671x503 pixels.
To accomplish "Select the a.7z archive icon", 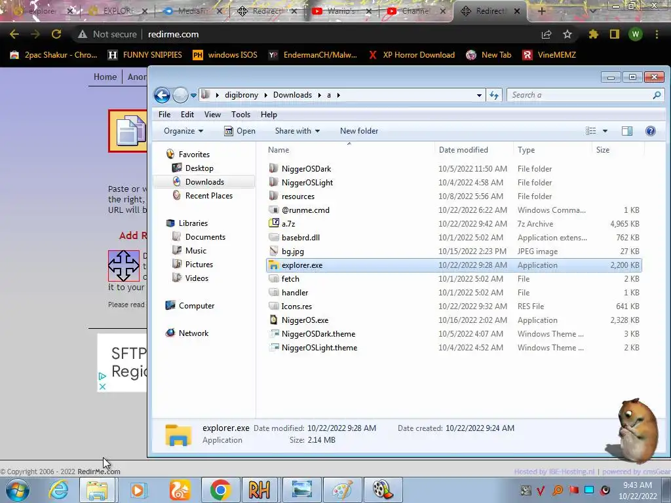I will click(x=273, y=223).
